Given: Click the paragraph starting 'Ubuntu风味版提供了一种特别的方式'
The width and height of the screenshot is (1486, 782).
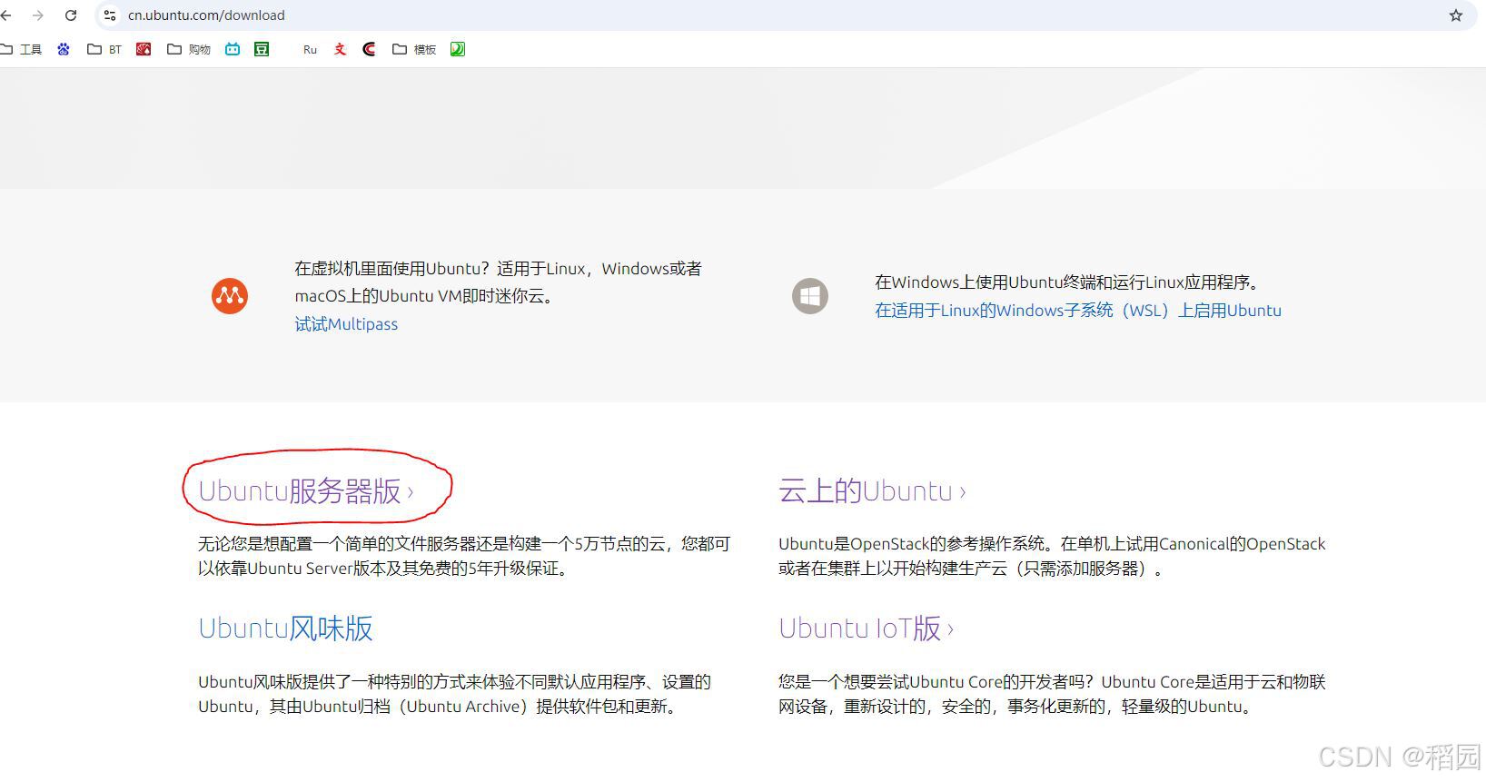Looking at the screenshot, I should [454, 694].
